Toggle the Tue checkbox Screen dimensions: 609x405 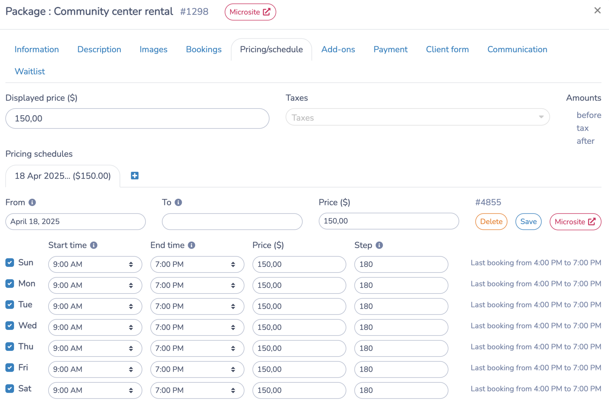10,305
